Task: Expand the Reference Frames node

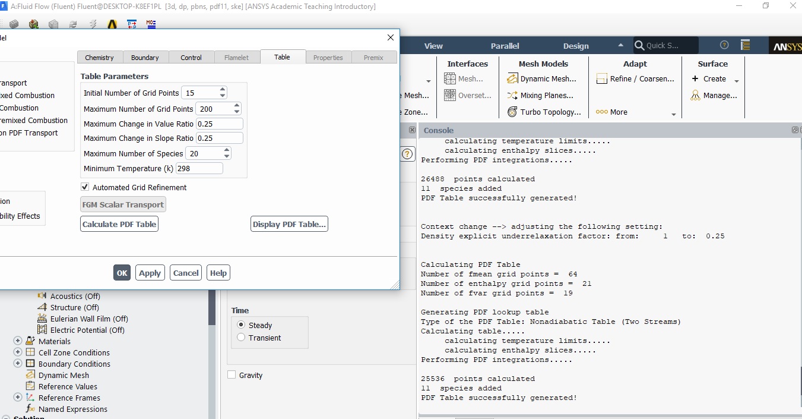Action: coord(17,398)
